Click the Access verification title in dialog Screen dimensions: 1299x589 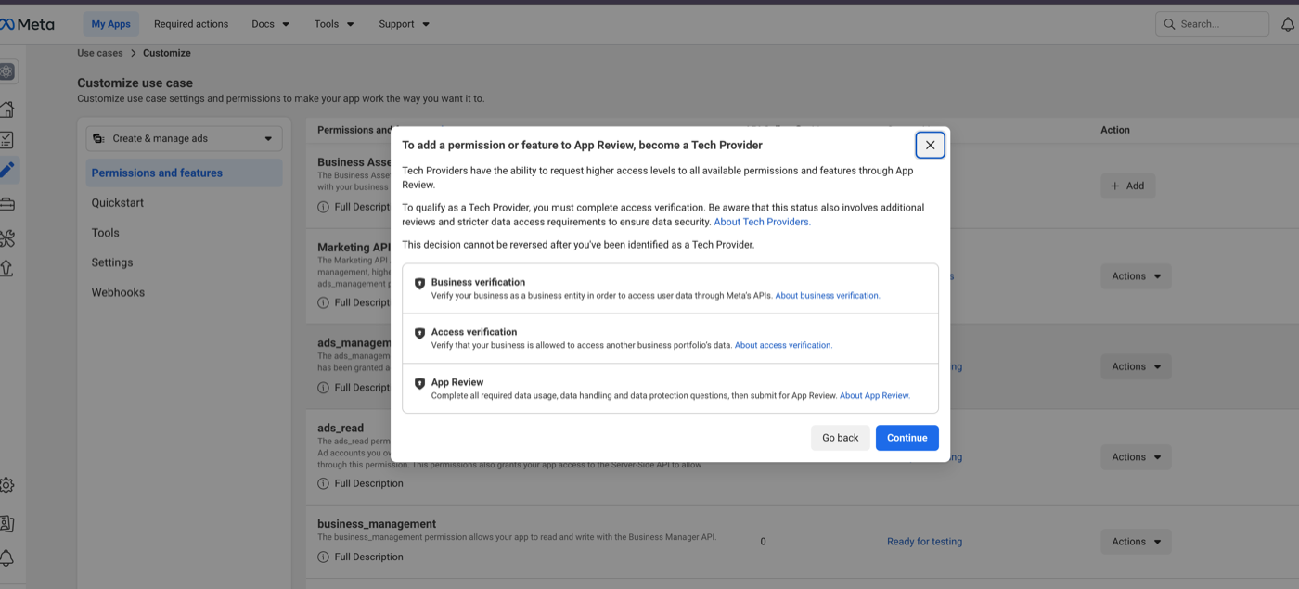click(474, 332)
